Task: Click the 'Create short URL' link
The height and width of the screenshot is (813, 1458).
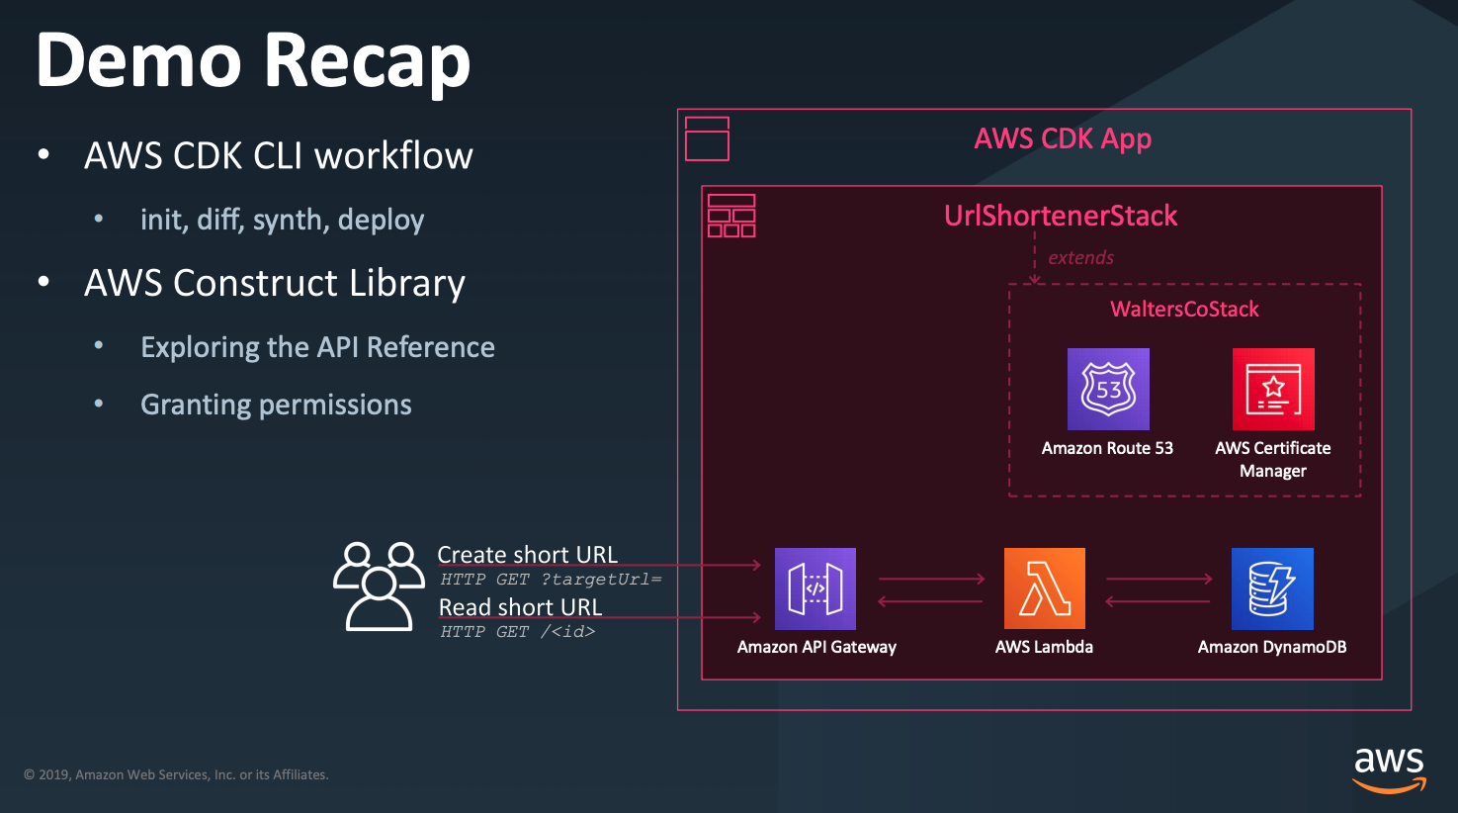Action: 529,554
